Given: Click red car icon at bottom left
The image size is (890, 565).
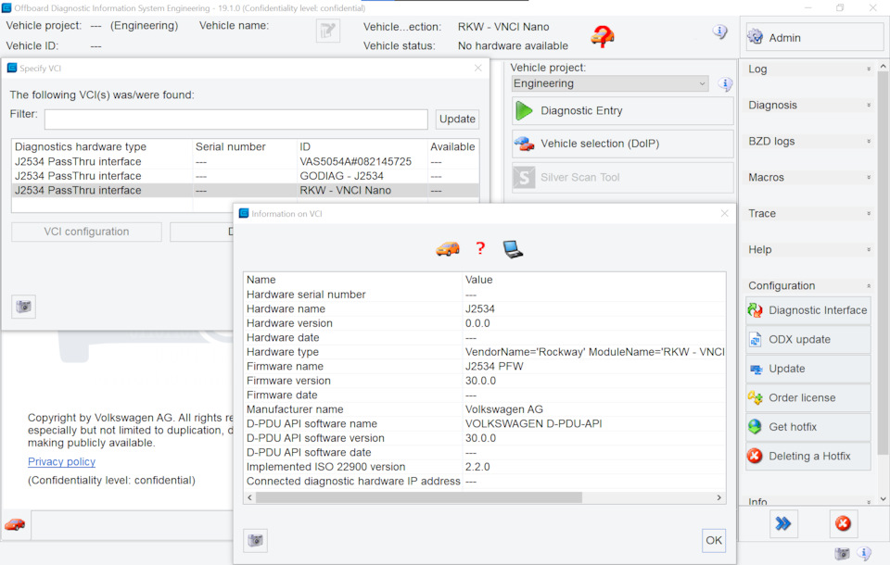Looking at the screenshot, I should pos(16,525).
